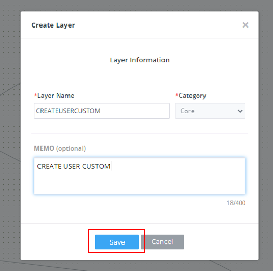Select the Category field label

192,96
